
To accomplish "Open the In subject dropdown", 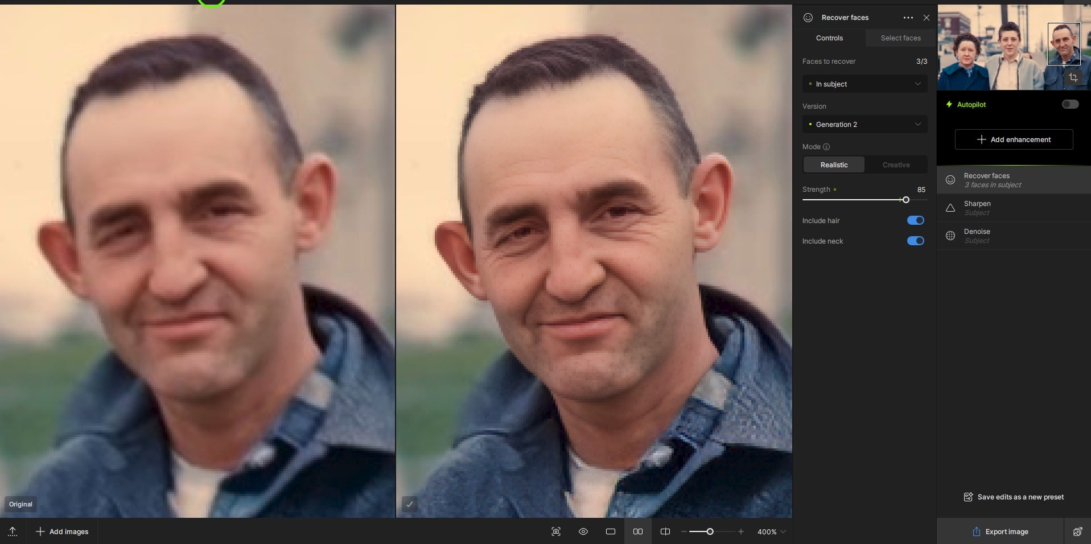I will 864,84.
